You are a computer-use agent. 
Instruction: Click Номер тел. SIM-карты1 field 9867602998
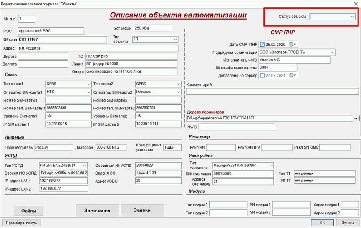click(68, 108)
